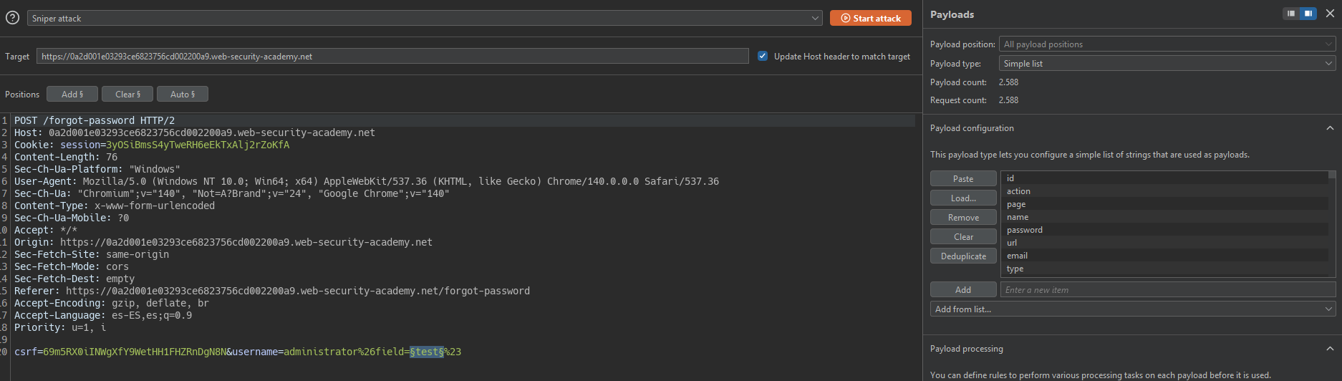Select the 'password' payload list item

1025,230
